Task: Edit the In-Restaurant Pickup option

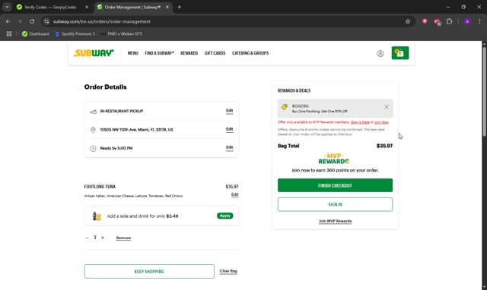Action: point(230,111)
